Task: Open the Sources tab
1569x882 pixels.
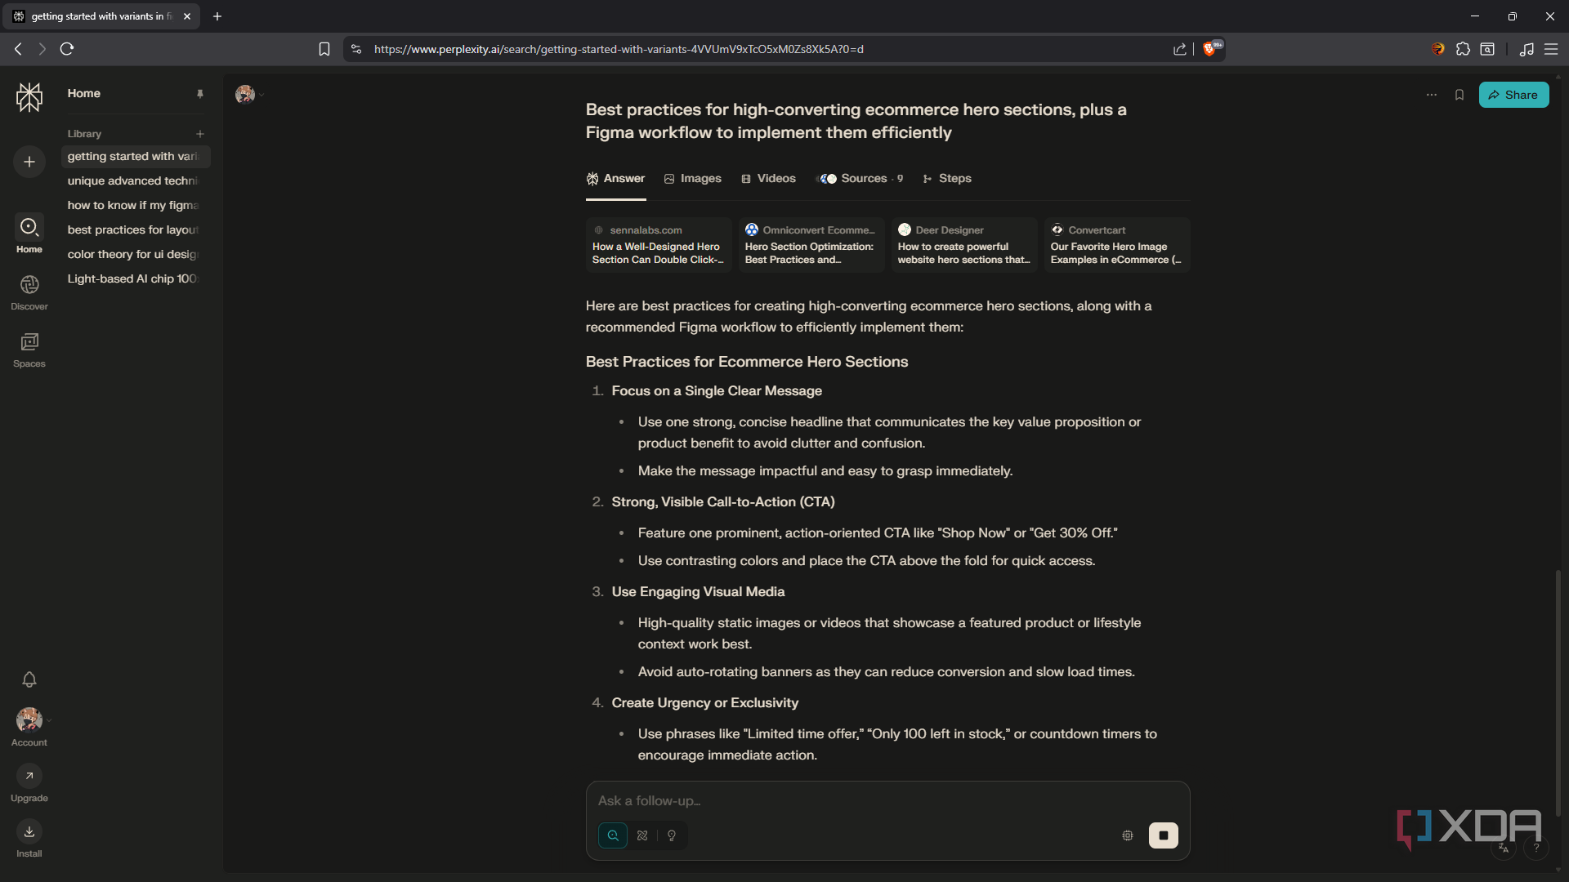Action: pyautogui.click(x=860, y=179)
